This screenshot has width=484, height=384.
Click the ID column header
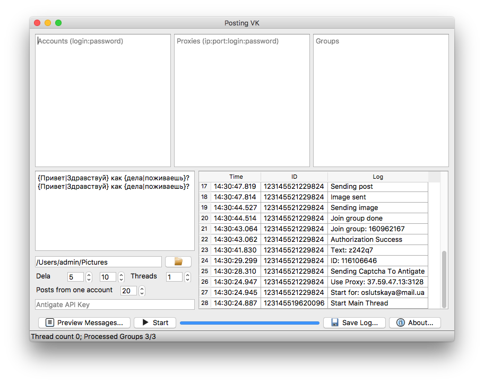coord(294,177)
